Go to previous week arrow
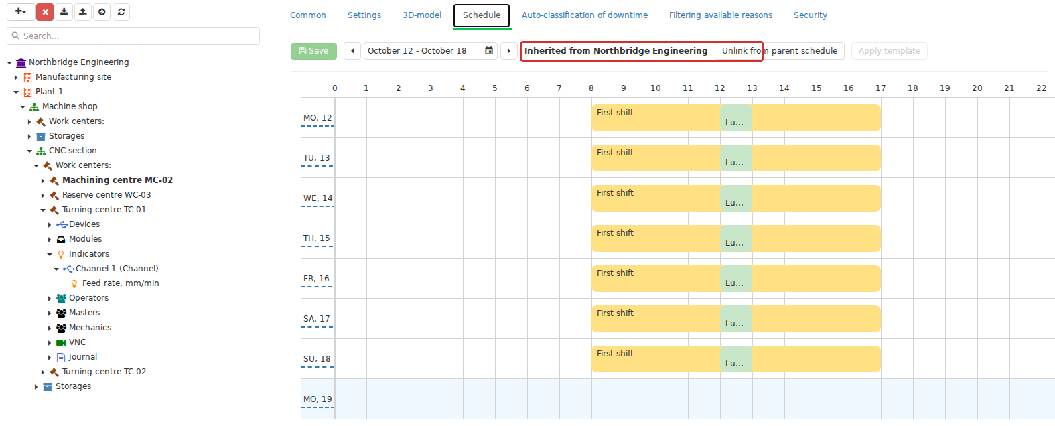The image size is (1055, 426). [352, 51]
